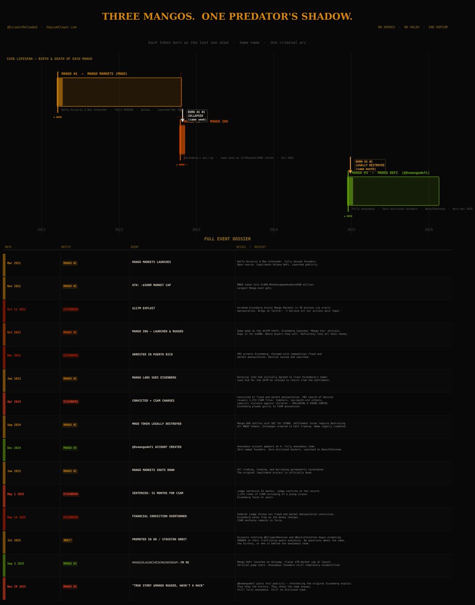Click the 'MANGO MARKETS LAUNCHES' event
Viewport: 475px width, 605px height.
click(151, 262)
